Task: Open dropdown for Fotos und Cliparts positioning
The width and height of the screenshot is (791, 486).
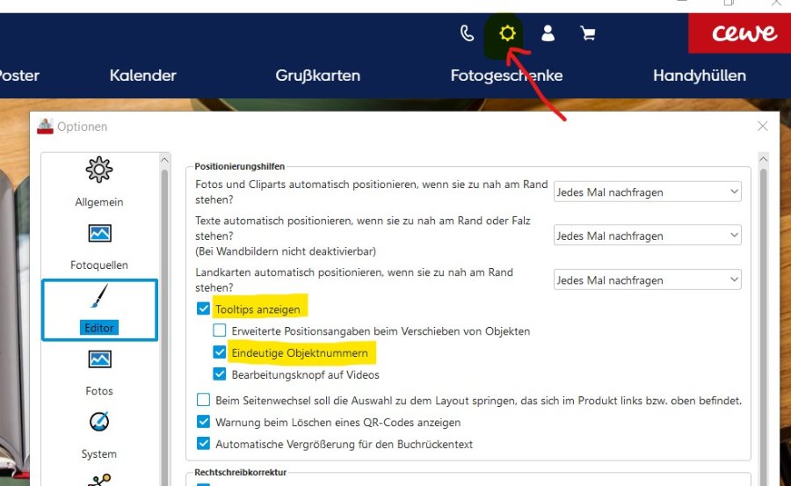Action: (x=647, y=192)
